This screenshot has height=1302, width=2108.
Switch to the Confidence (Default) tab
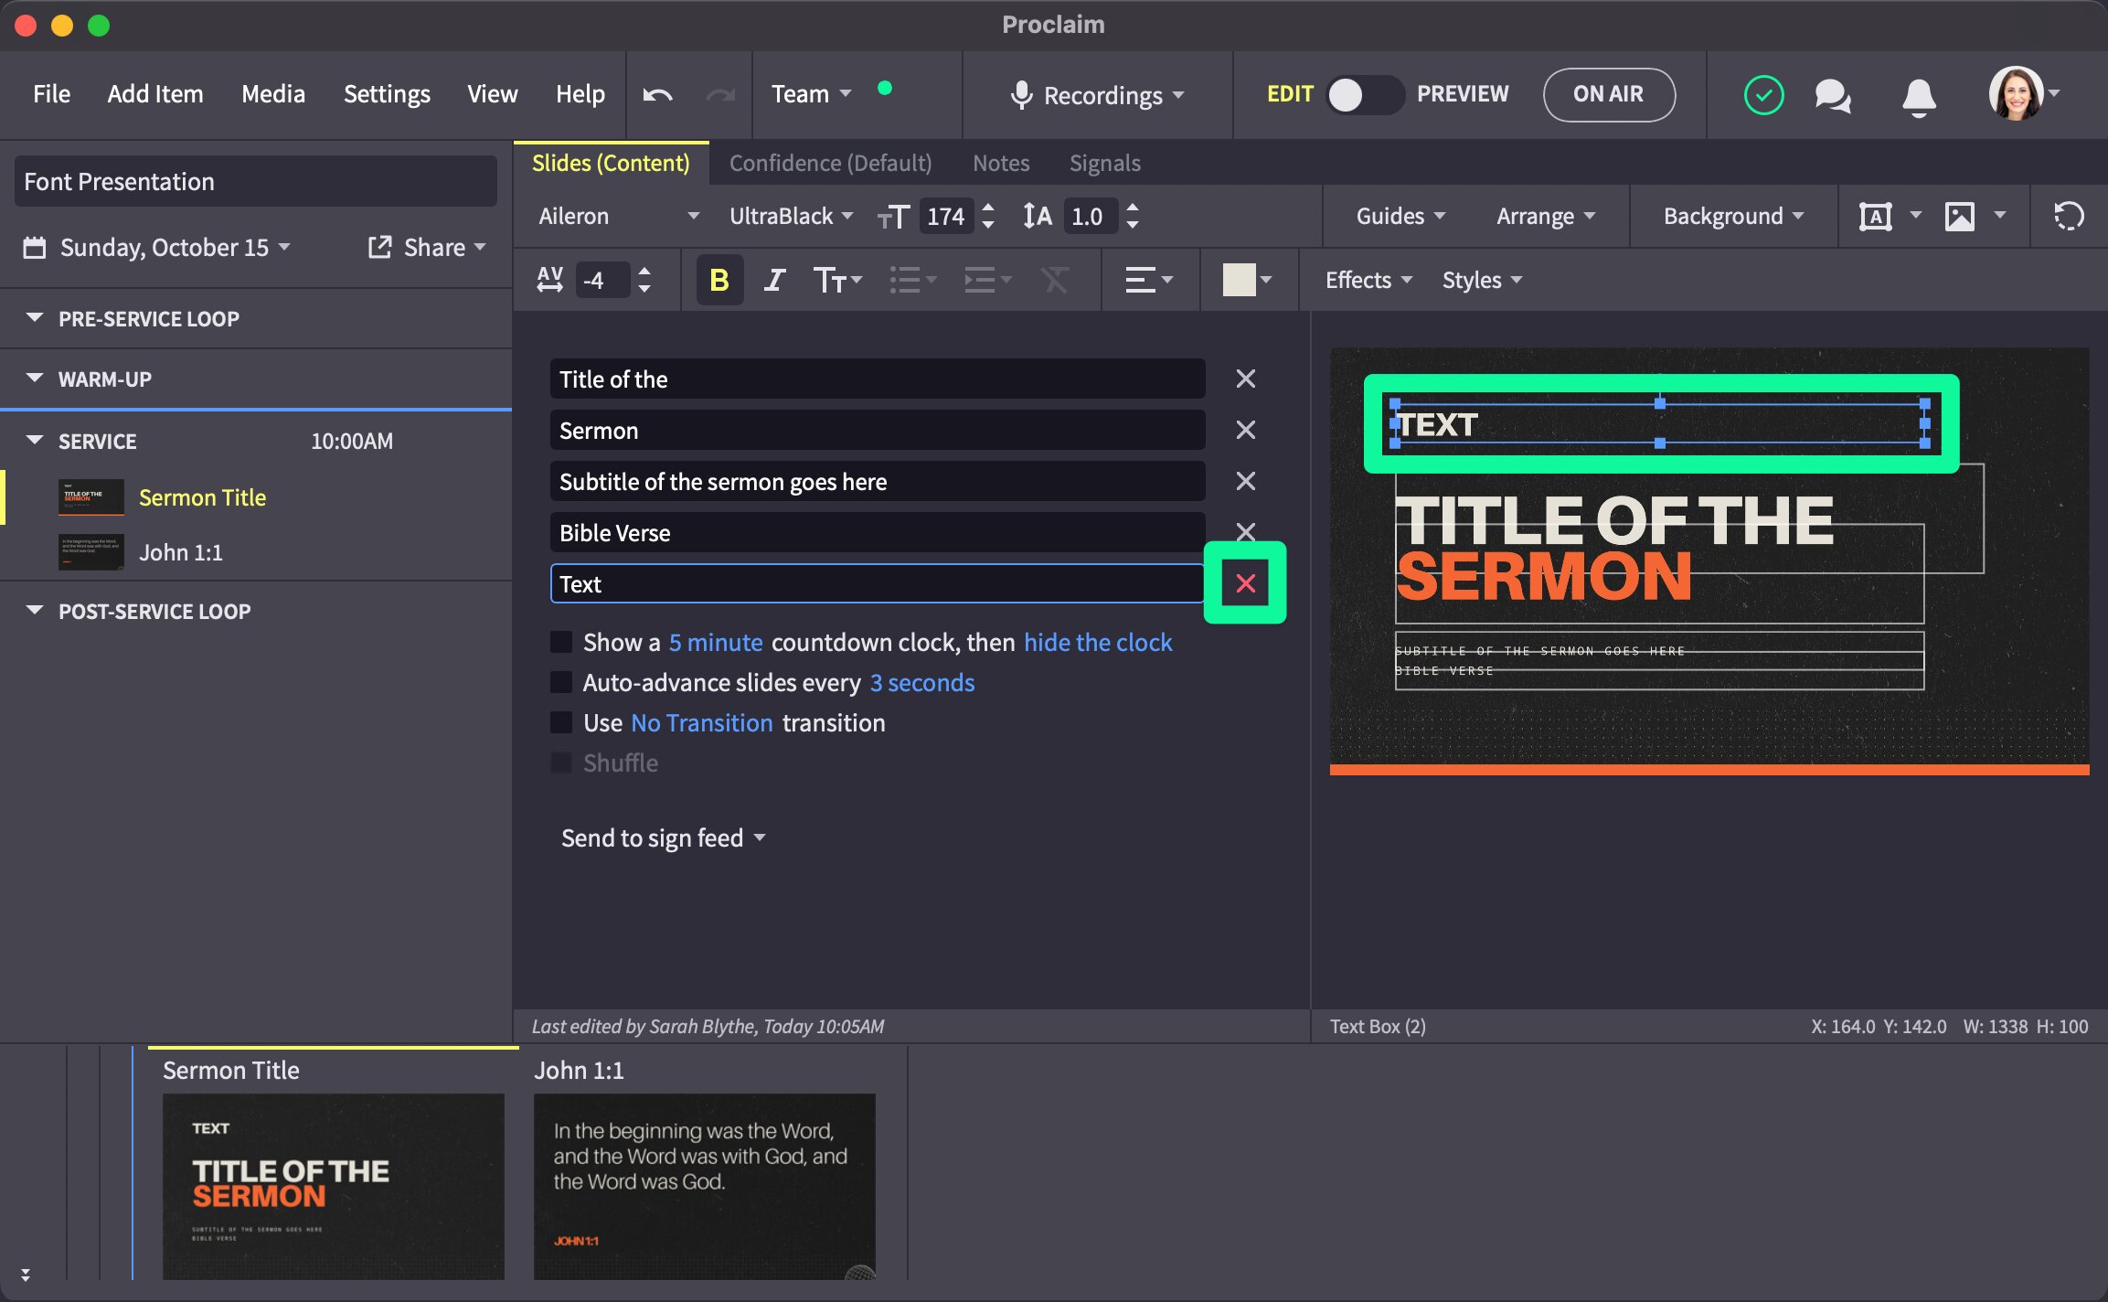[x=830, y=163]
